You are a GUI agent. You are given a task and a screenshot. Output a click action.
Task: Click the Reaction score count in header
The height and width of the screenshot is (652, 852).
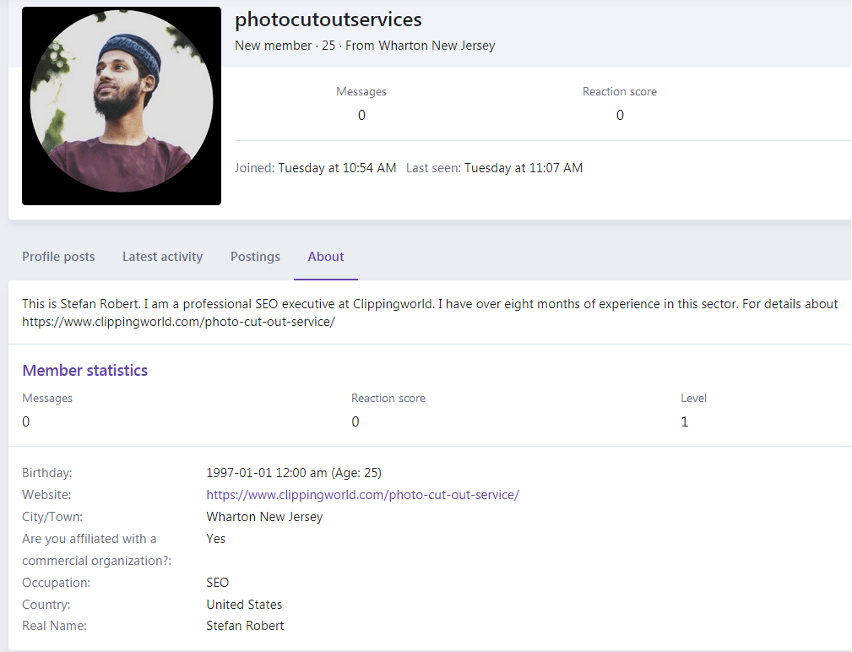[x=620, y=115]
